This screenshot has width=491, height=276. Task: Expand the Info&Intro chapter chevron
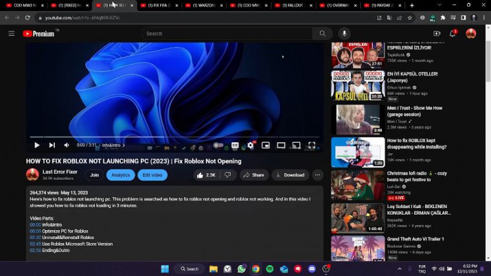click(x=124, y=145)
